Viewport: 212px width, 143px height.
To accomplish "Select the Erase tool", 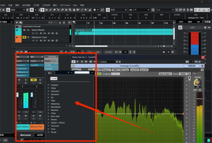I will [x=54, y=10].
